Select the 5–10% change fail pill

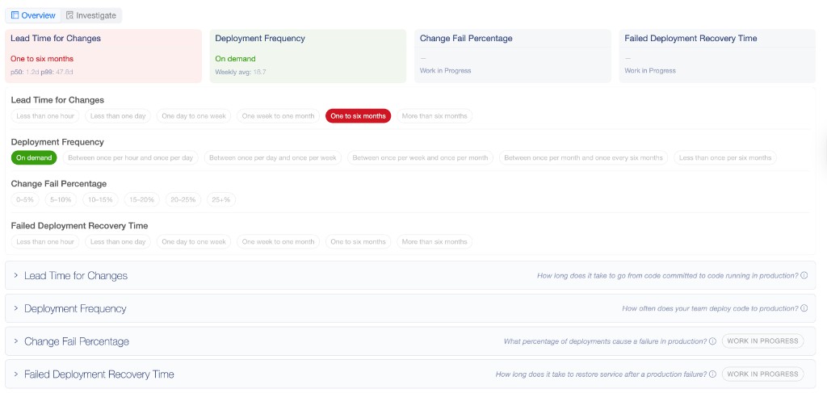tap(61, 199)
